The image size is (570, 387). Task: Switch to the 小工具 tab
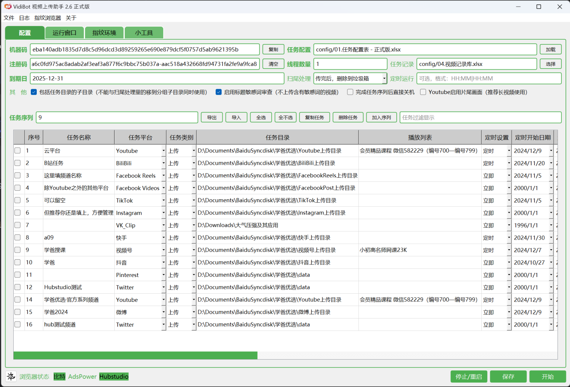(144, 33)
